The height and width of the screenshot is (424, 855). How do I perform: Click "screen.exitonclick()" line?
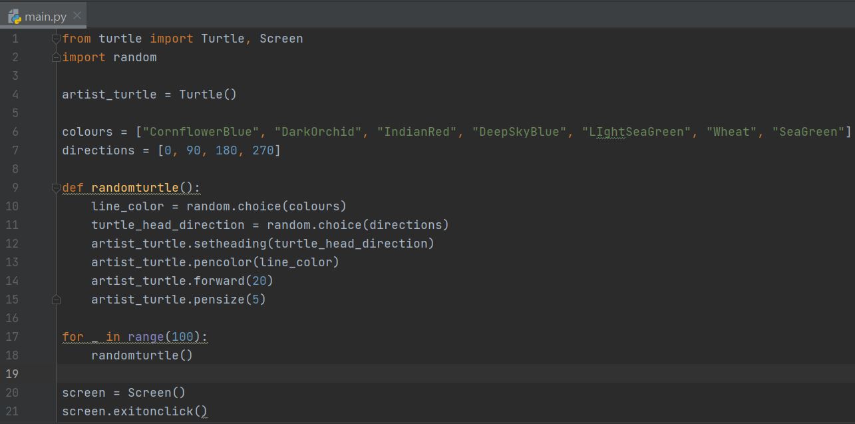point(134,411)
